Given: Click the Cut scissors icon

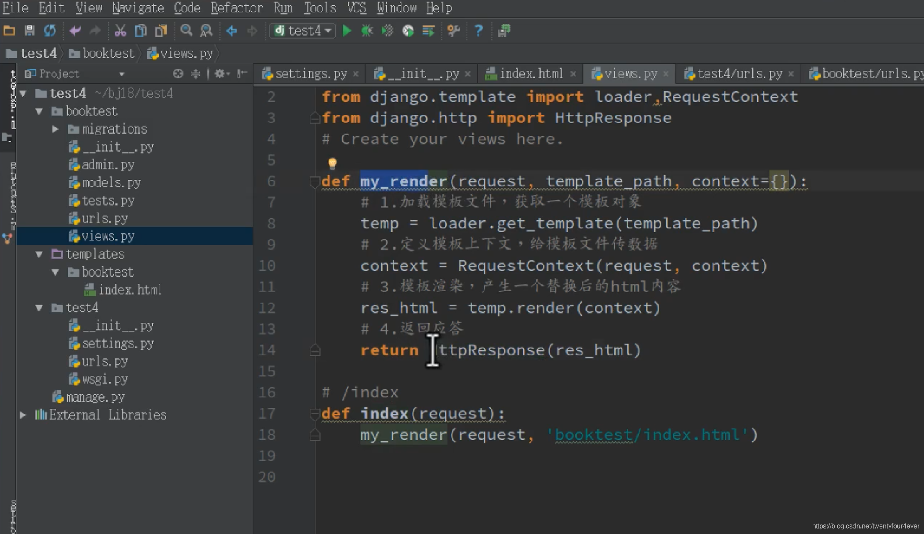Looking at the screenshot, I should pyautogui.click(x=120, y=31).
